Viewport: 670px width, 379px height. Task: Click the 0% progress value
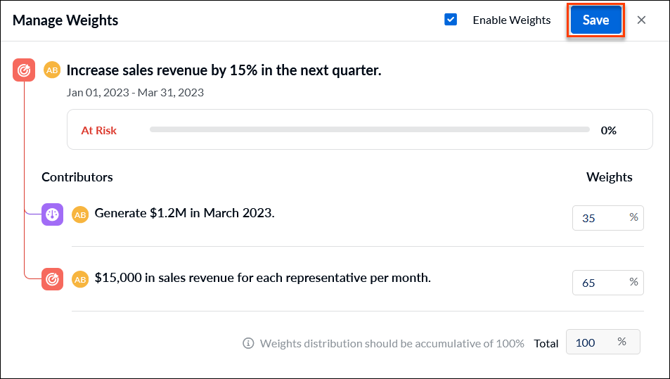click(608, 130)
